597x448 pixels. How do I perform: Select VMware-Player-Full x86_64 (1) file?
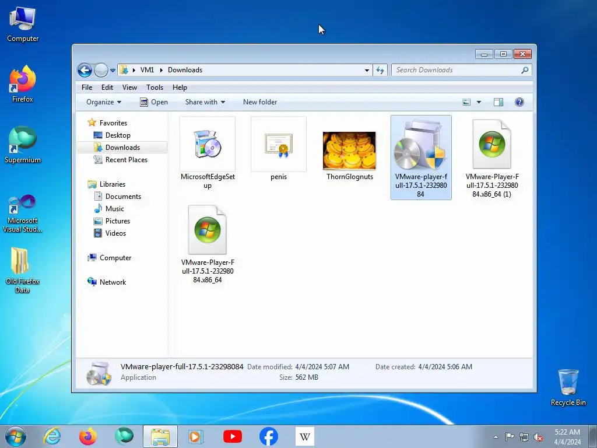[x=492, y=158]
